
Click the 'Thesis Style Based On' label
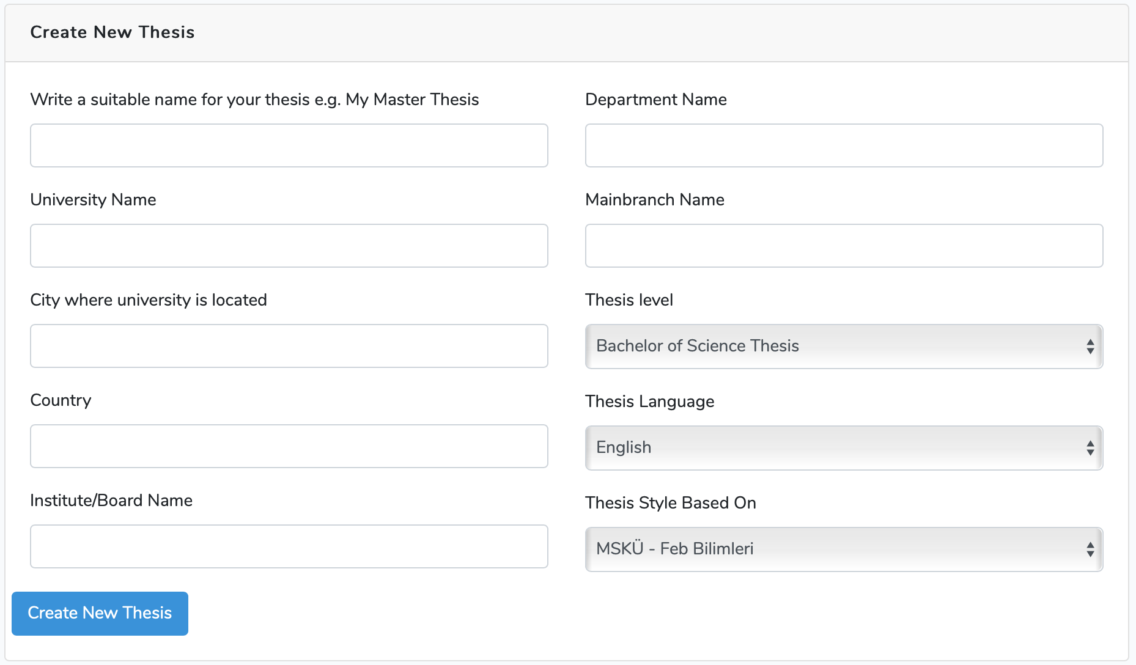pyautogui.click(x=670, y=503)
